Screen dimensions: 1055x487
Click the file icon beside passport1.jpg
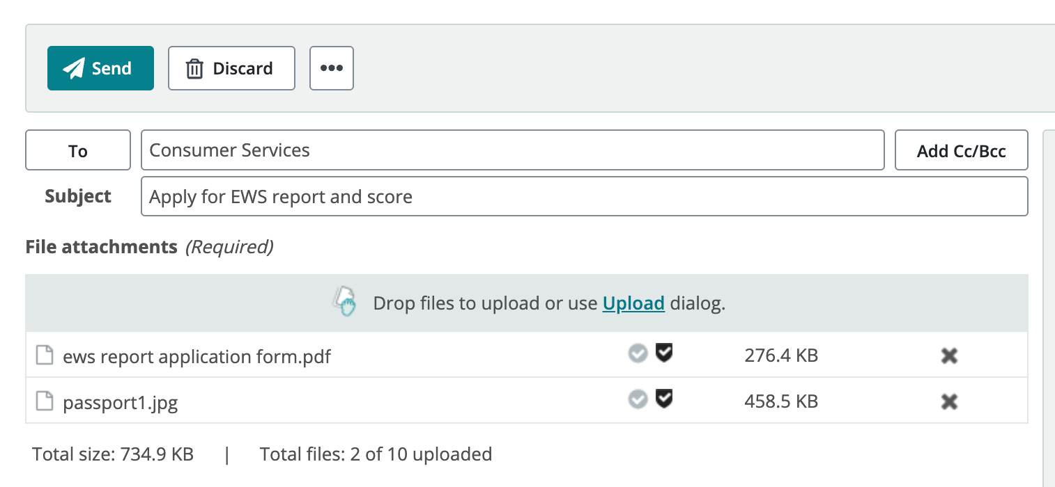(x=45, y=401)
